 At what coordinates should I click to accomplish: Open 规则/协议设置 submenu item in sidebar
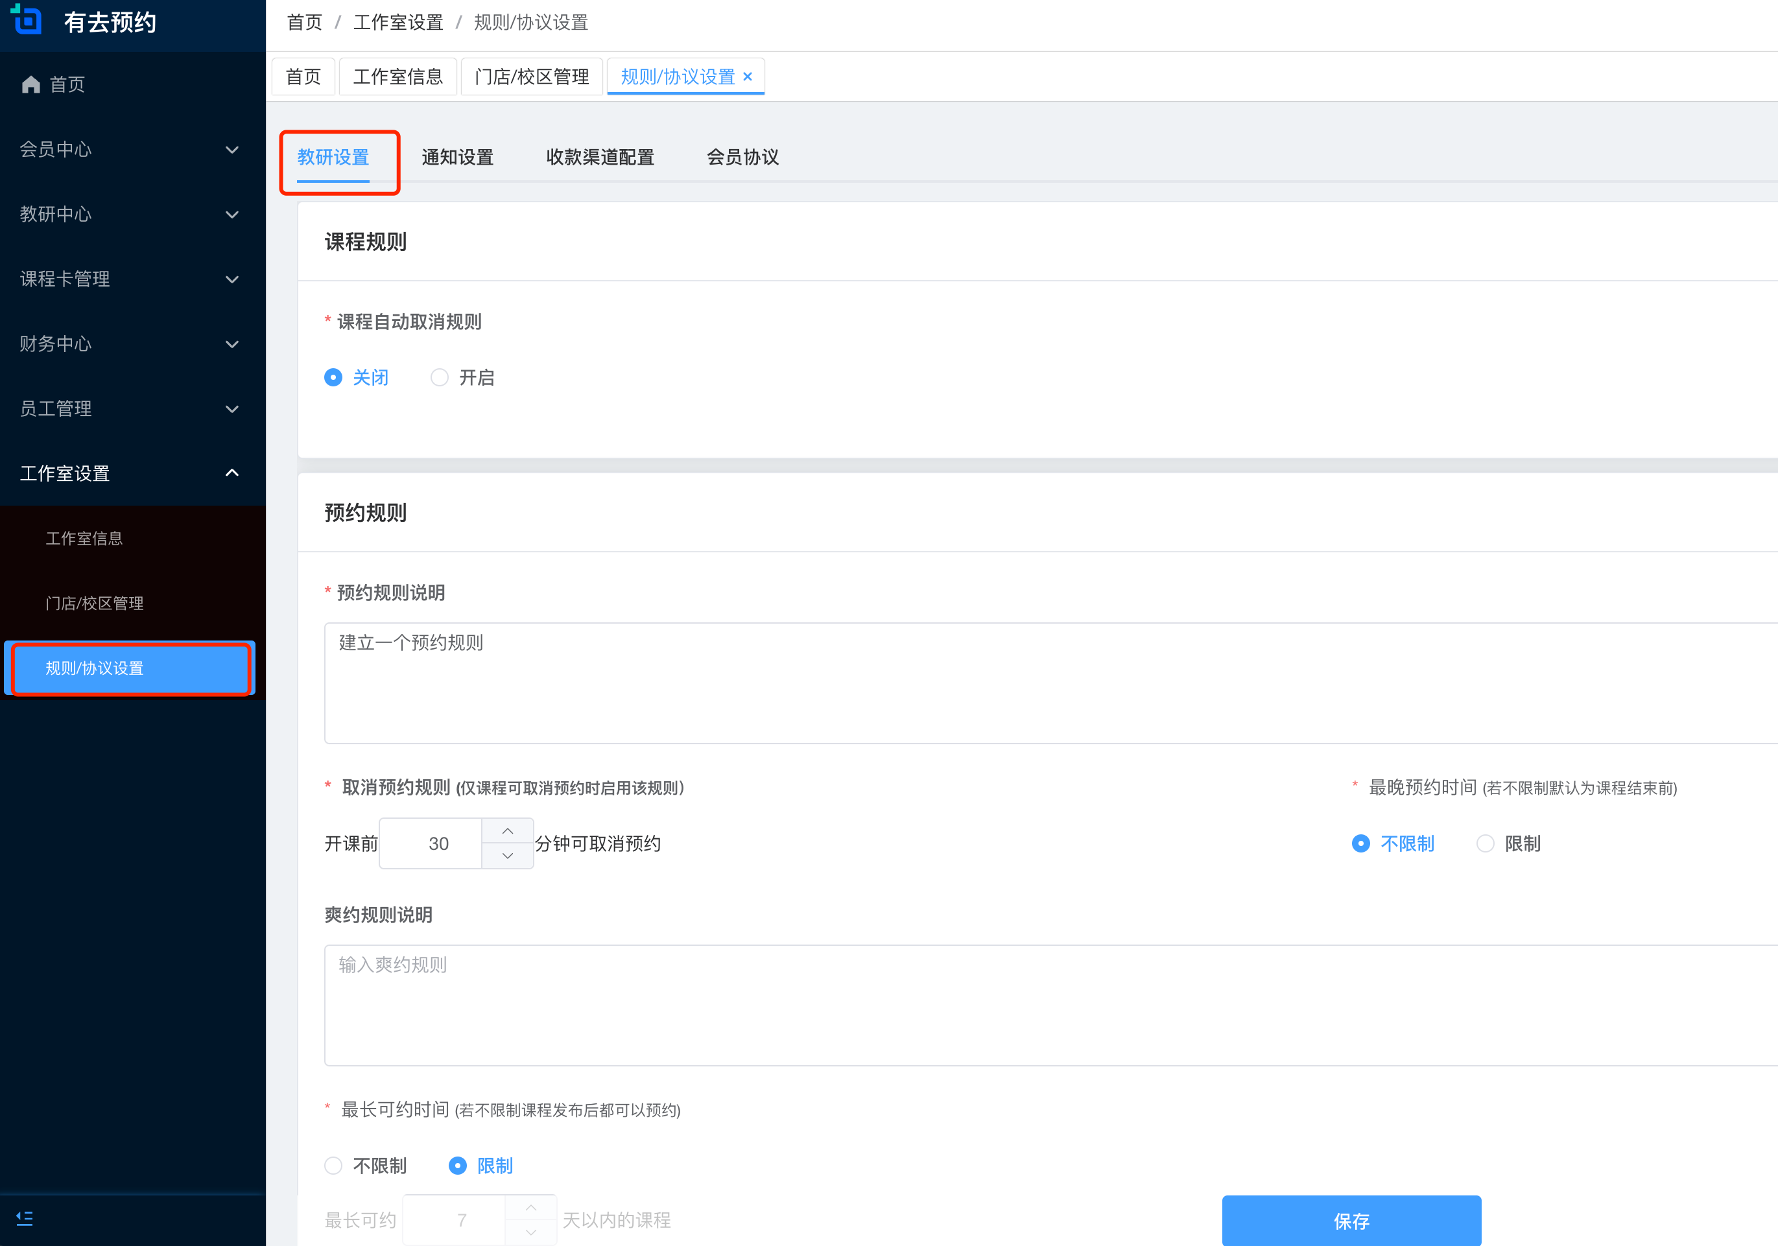tap(129, 668)
